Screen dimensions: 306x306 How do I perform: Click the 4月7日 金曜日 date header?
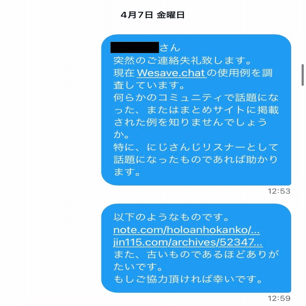coord(152,15)
